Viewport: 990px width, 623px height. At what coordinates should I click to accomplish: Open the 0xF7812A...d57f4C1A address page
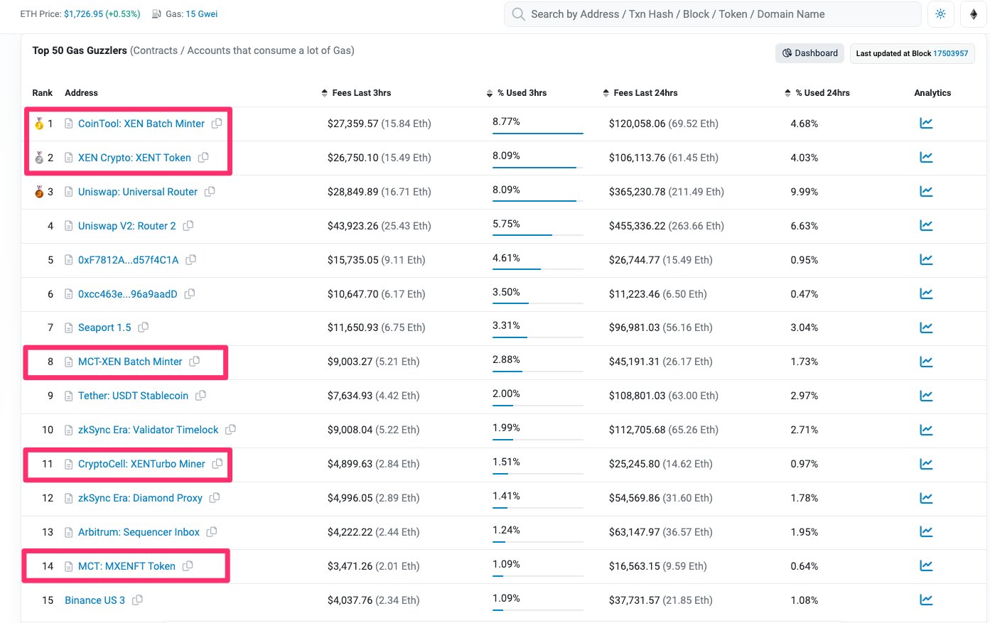point(129,260)
